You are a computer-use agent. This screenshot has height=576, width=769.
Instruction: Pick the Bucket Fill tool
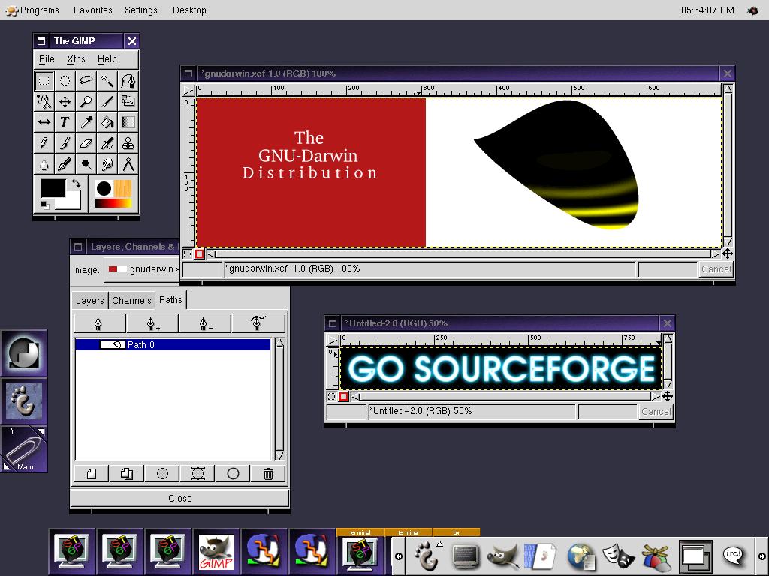click(x=107, y=122)
